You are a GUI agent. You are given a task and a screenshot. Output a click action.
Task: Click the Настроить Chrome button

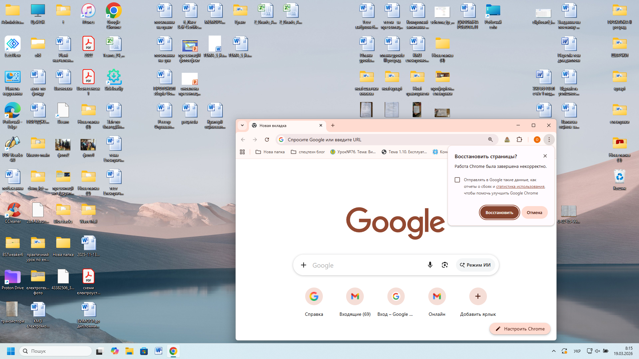click(x=520, y=329)
